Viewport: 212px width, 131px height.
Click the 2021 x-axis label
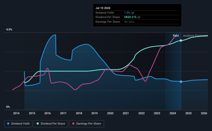point(126,113)
